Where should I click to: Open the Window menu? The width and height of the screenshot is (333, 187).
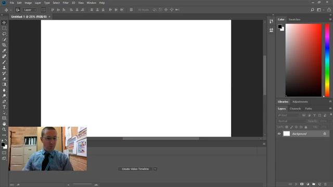(x=92, y=3)
